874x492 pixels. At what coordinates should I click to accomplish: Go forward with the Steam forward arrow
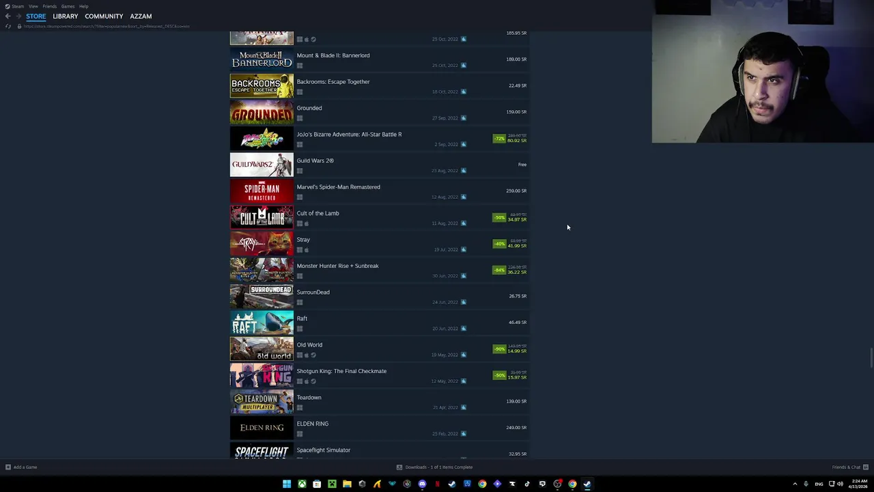point(19,16)
